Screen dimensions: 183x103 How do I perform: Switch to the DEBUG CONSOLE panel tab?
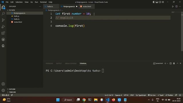click(x=71, y=64)
